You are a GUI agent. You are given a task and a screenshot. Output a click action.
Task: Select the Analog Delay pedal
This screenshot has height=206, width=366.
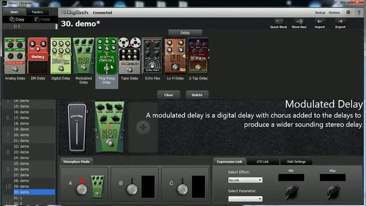(x=15, y=56)
